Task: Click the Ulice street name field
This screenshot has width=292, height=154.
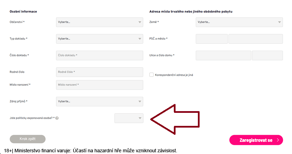Action: coord(224,56)
